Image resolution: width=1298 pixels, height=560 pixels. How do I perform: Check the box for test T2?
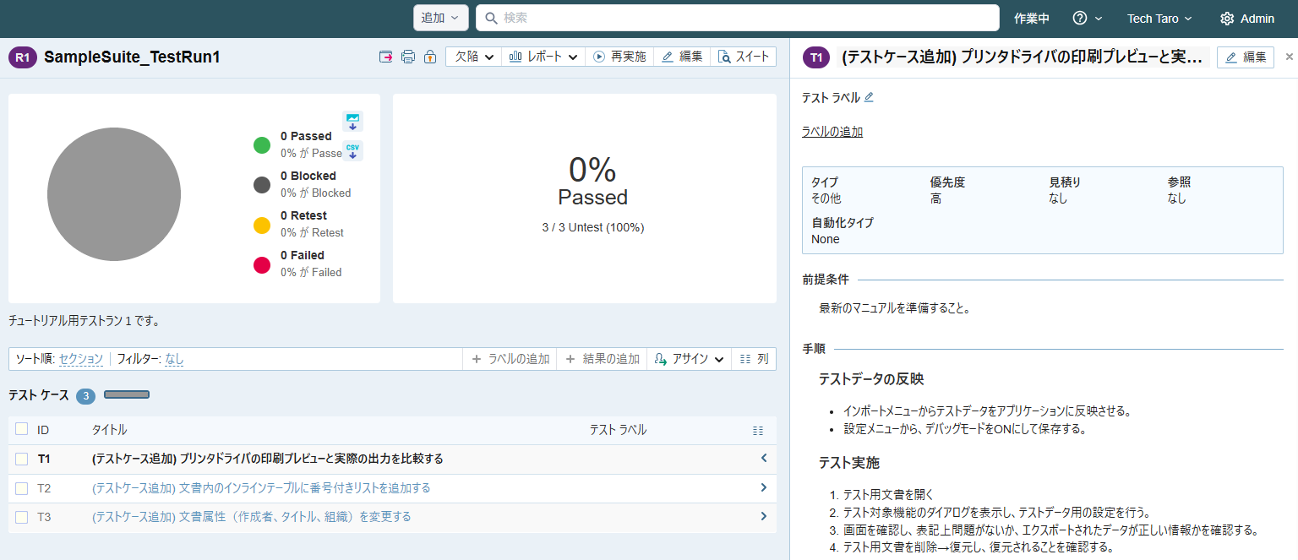click(22, 488)
